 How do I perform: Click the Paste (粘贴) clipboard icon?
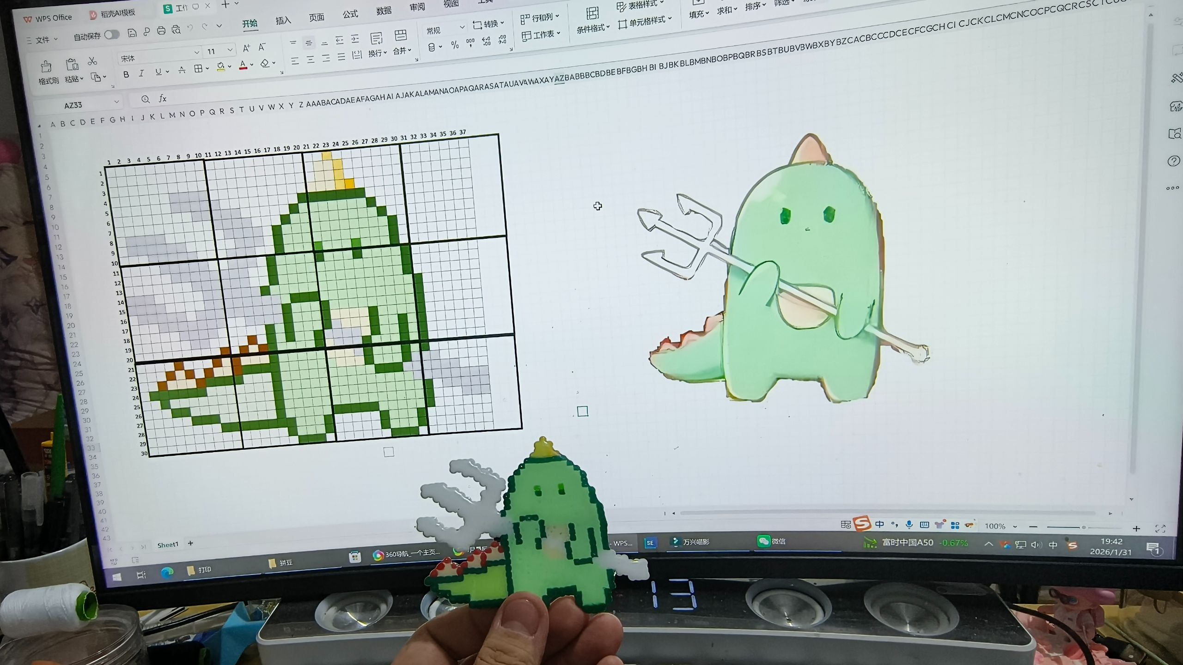[x=72, y=64]
